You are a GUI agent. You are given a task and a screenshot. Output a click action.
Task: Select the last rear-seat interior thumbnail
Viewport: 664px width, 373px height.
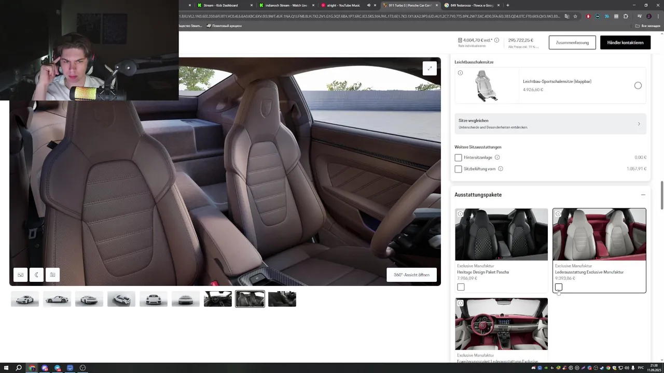[282, 299]
